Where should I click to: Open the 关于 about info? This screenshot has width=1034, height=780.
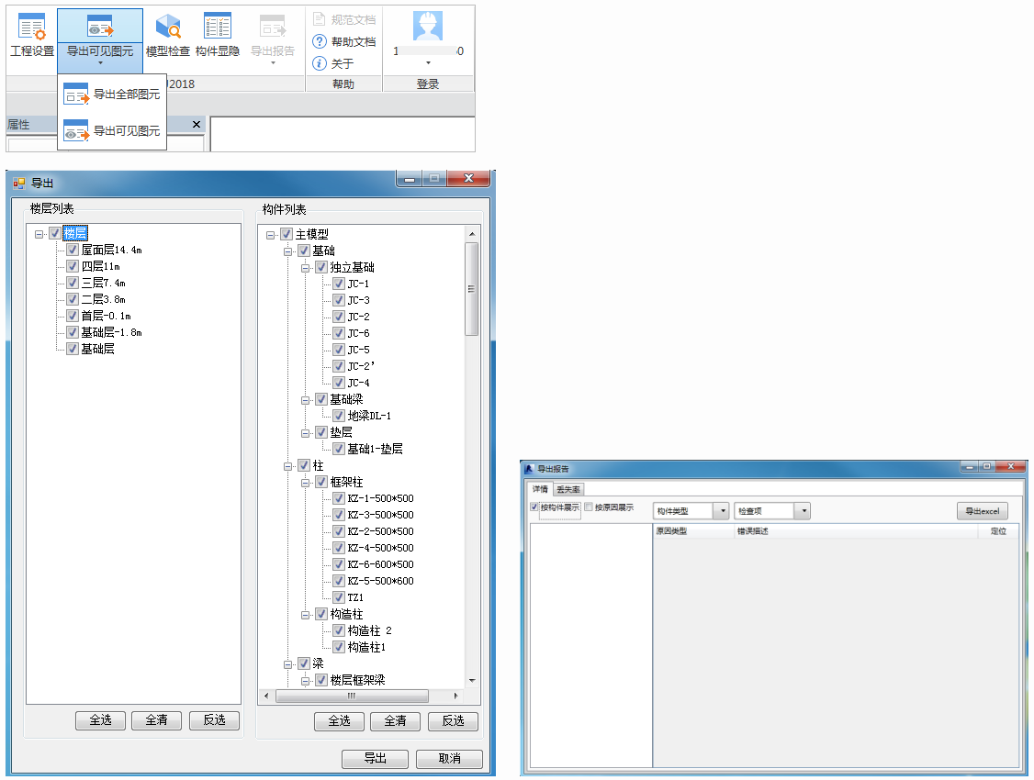click(333, 63)
